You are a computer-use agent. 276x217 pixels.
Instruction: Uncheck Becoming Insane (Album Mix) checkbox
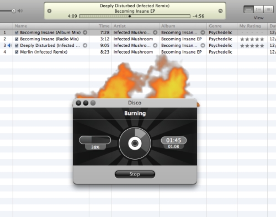(x=17, y=33)
